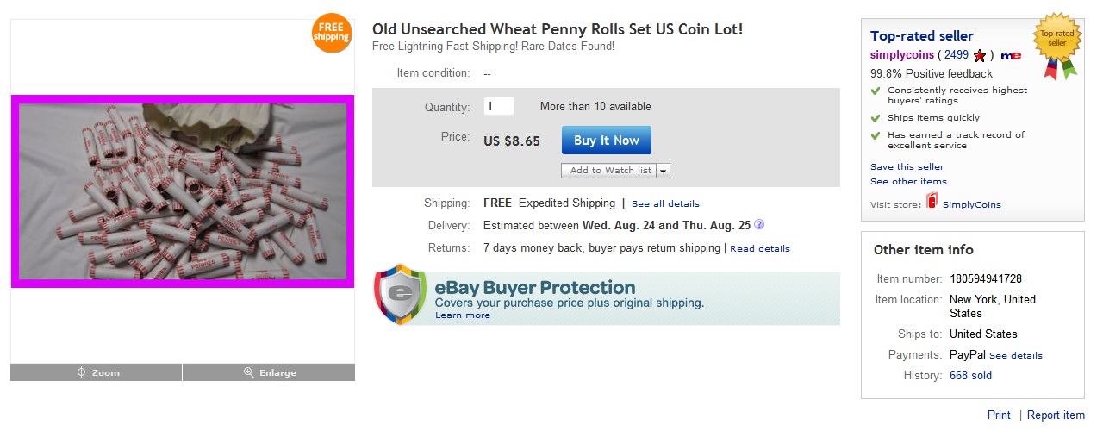Open the seller's "me" page icon
This screenshot has width=1103, height=431.
(1011, 55)
